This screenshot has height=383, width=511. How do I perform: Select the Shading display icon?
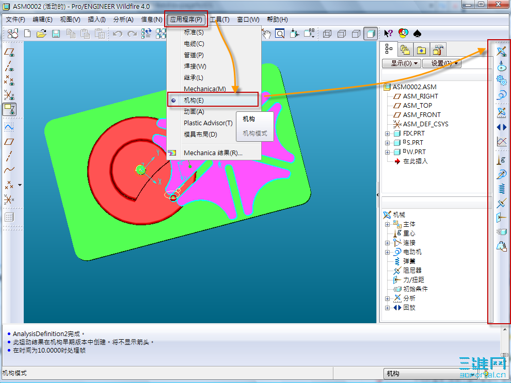(371, 34)
